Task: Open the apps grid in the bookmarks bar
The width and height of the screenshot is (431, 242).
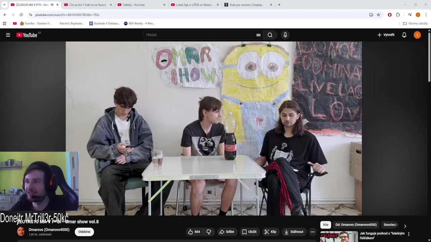Action: [4, 24]
